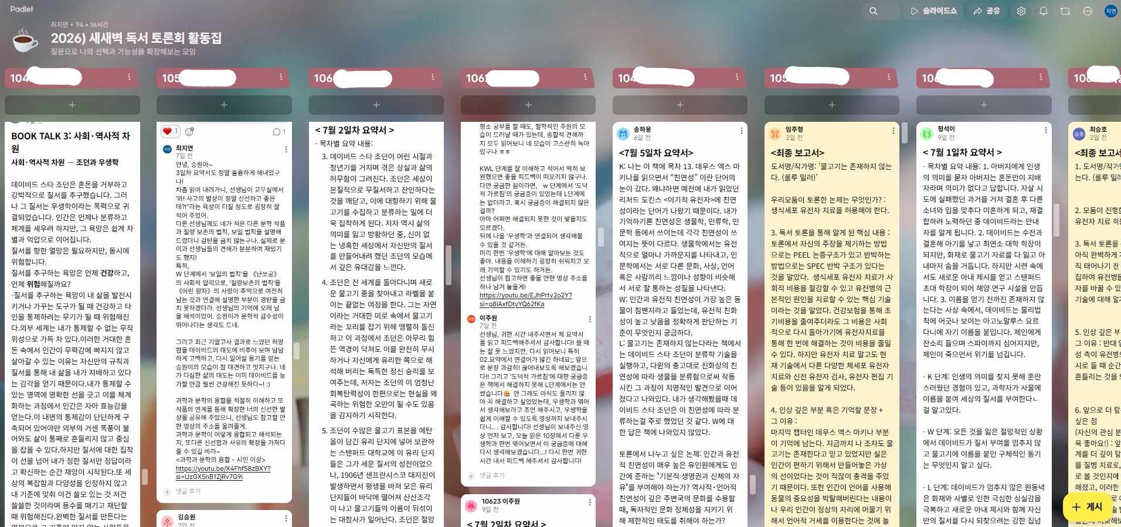Click the 10623 이주원 pink avatar
The width and height of the screenshot is (1121, 527).
pos(471,505)
